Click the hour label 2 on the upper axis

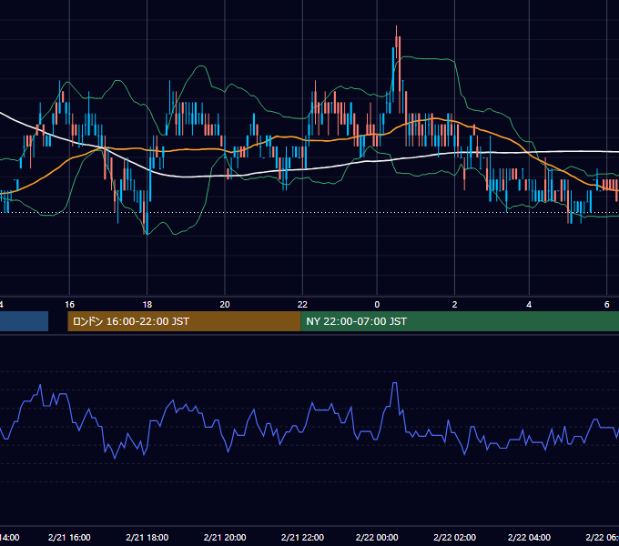tap(455, 305)
